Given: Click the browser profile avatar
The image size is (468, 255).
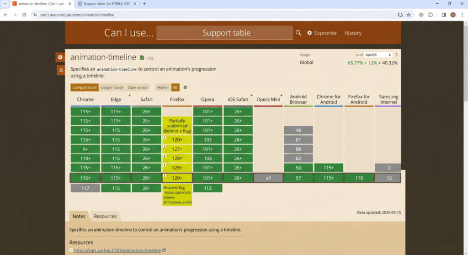Looking at the screenshot, I should (x=453, y=15).
